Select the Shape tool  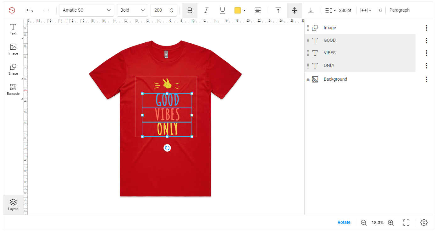[x=13, y=69]
